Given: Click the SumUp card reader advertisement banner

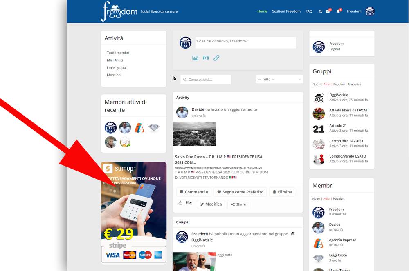Looking at the screenshot, I should (134, 213).
